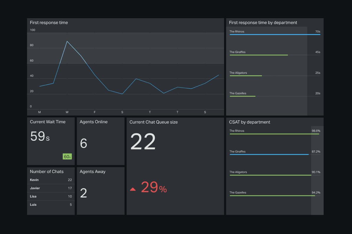Click the 'Number of Chats' heading

(x=47, y=172)
